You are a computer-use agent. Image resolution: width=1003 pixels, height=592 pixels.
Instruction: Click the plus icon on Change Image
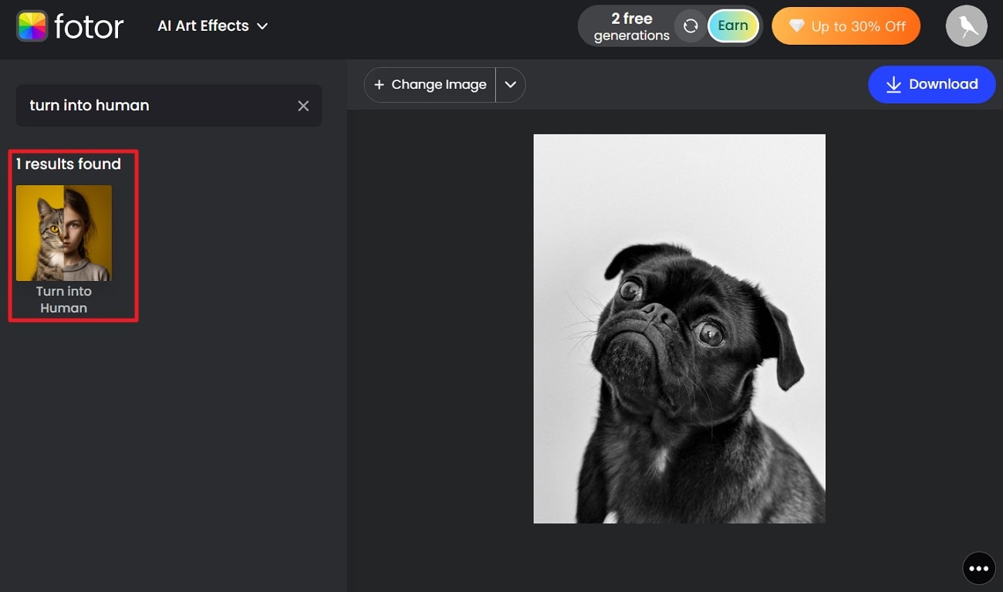coord(379,85)
